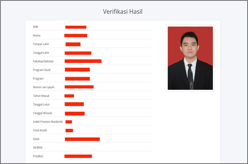
Task: Click the Program row label
Action: 38,79
